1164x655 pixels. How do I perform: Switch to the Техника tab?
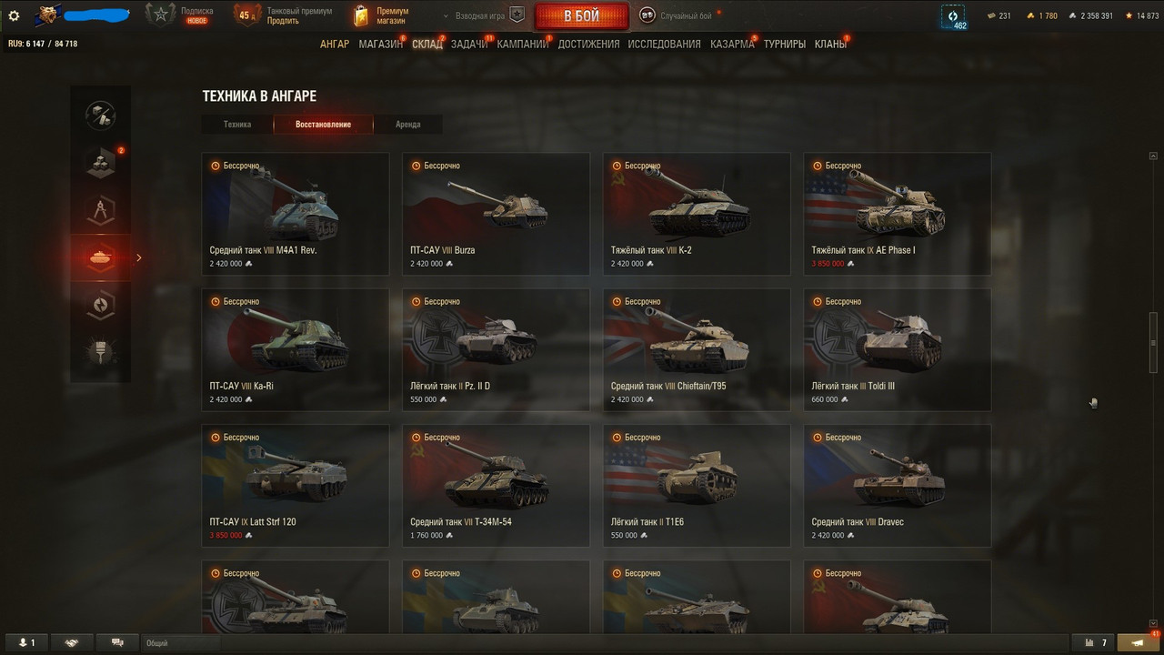(x=237, y=125)
